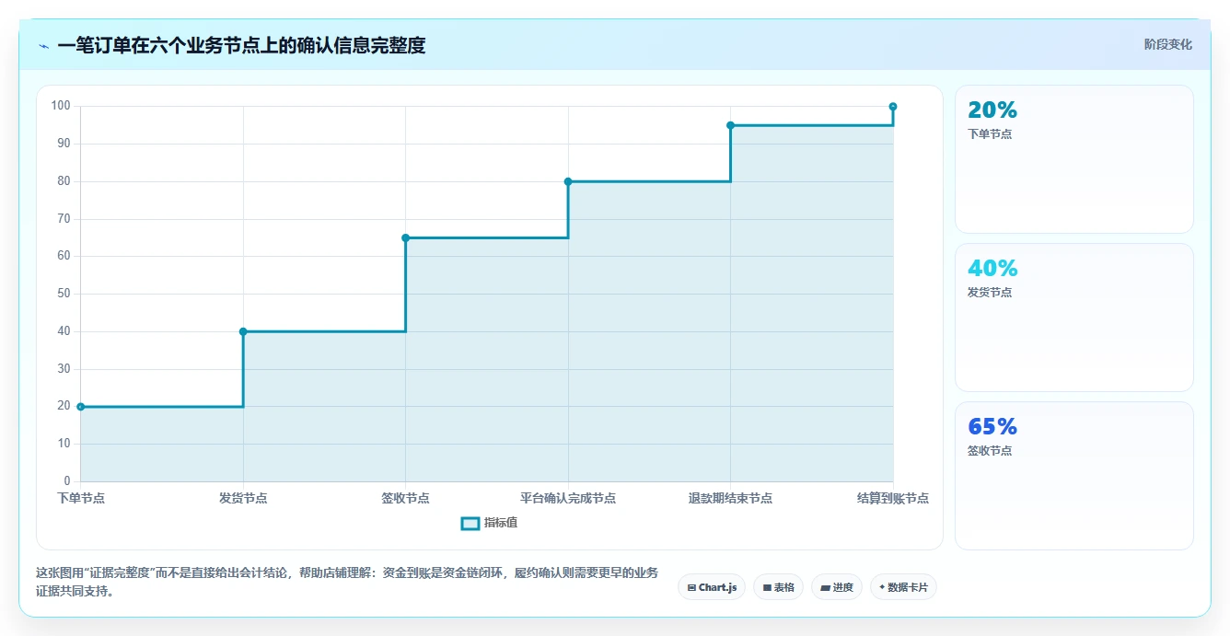Click the 下单节点 caption in the first card
The height and width of the screenshot is (636, 1230).
click(x=990, y=134)
